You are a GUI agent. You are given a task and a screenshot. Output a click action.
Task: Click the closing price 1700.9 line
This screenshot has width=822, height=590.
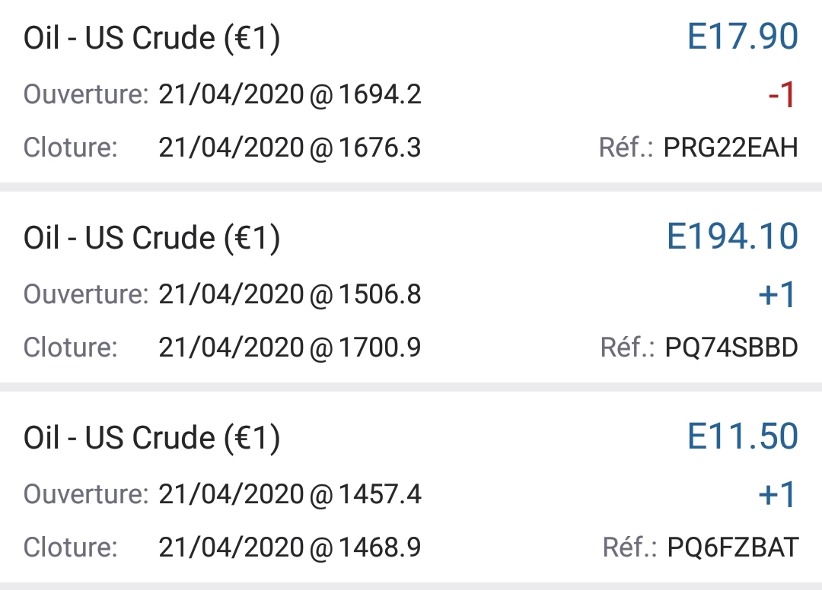(289, 347)
